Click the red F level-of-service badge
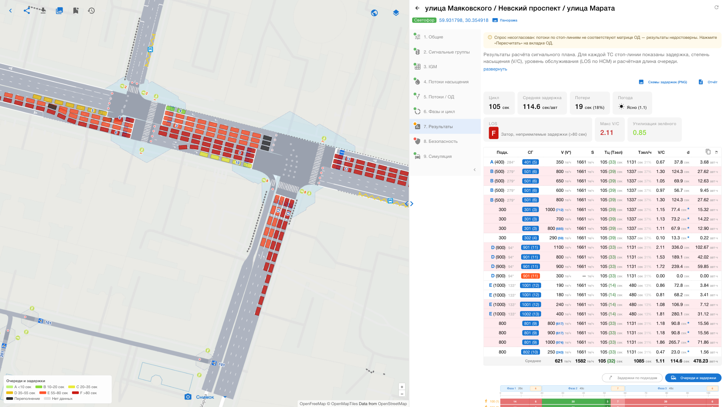 pos(494,133)
